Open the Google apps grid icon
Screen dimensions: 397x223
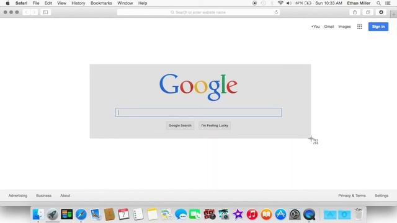click(360, 27)
